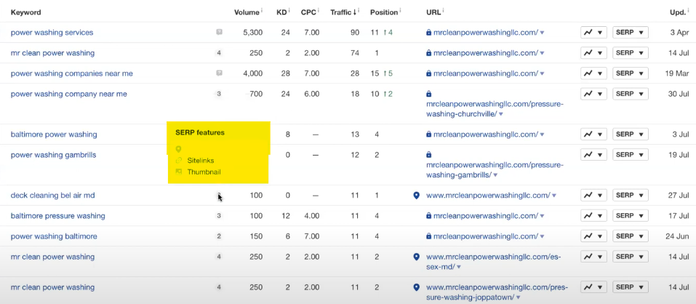The width and height of the screenshot is (696, 304).
Task: Click the location pin icon beside essex-md URL
Action: click(x=416, y=257)
